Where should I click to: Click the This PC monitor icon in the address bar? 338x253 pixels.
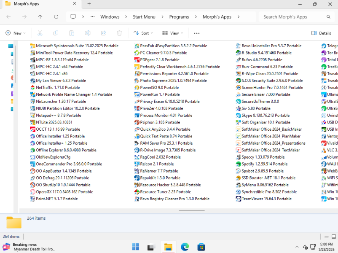(x=73, y=16)
